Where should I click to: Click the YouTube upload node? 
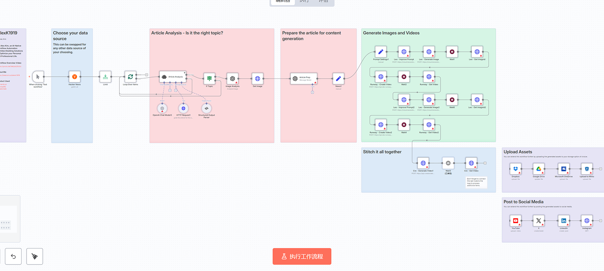tap(516, 221)
